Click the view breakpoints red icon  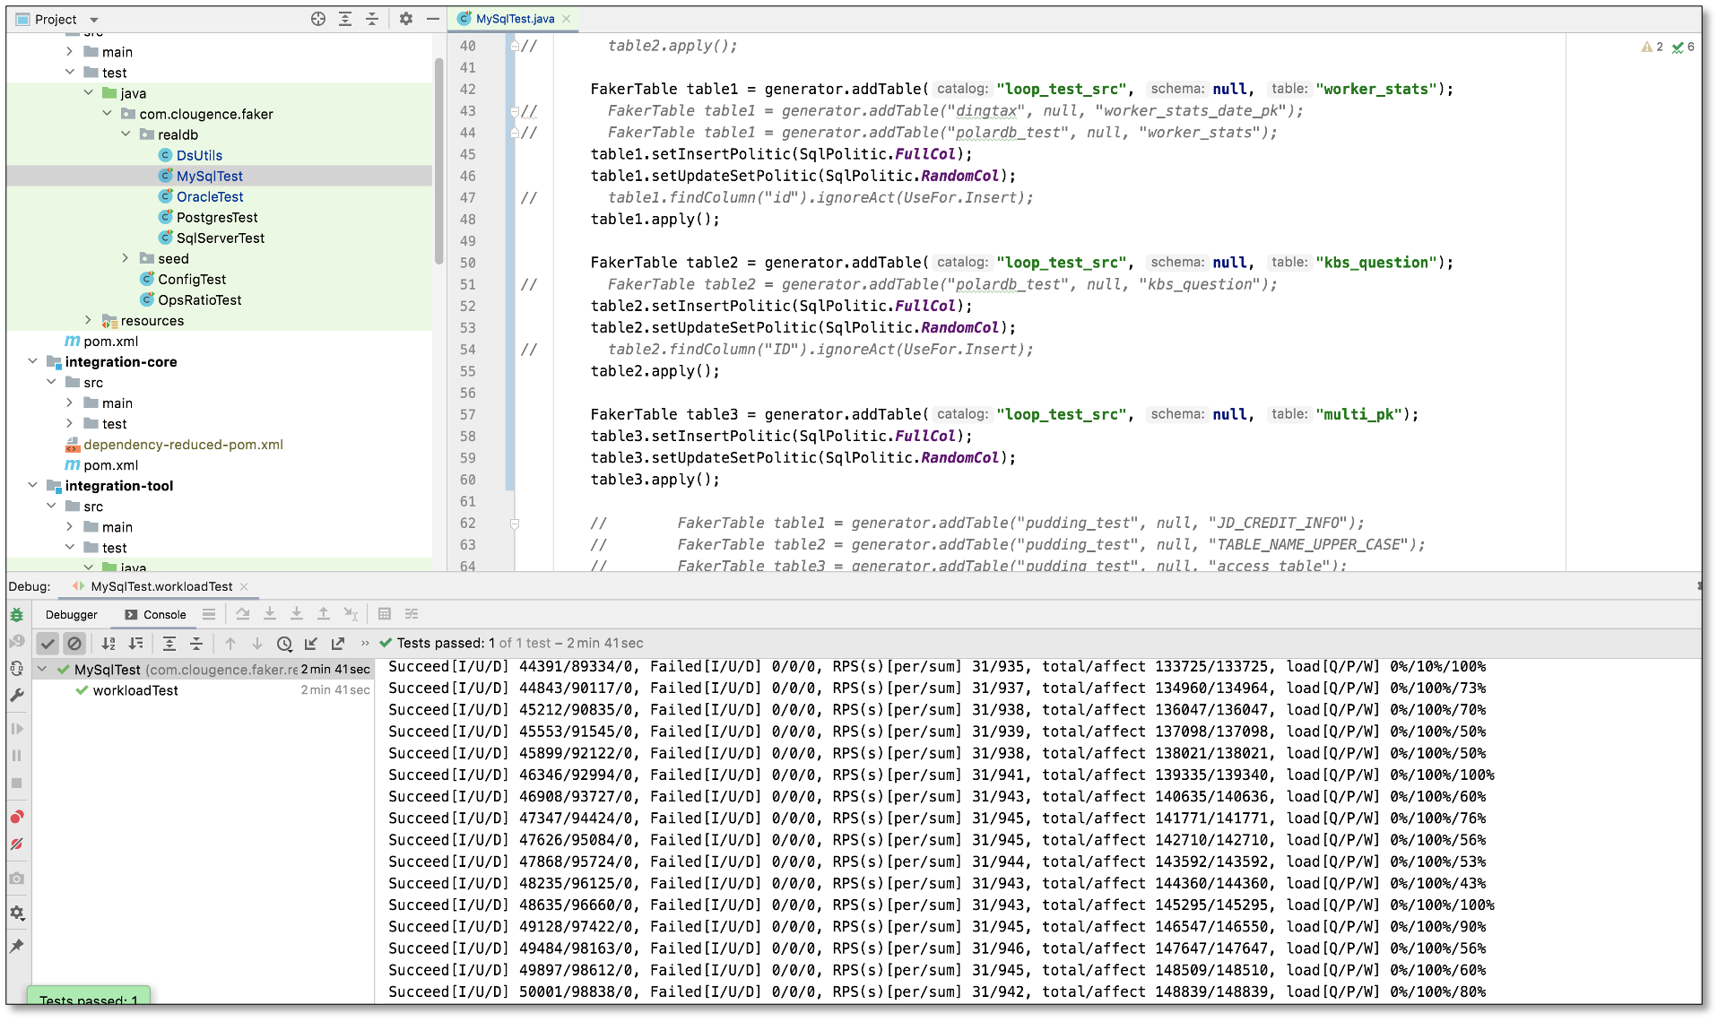(x=17, y=817)
